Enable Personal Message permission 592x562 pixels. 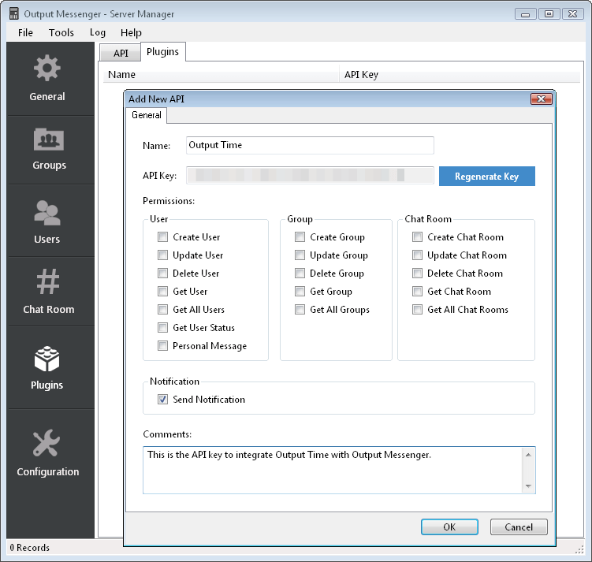pos(162,346)
